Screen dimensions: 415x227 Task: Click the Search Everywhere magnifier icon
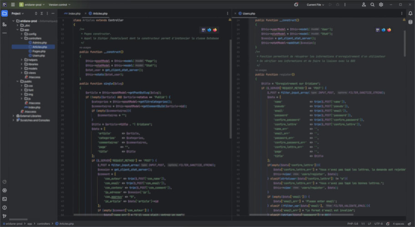pyautogui.click(x=372, y=5)
